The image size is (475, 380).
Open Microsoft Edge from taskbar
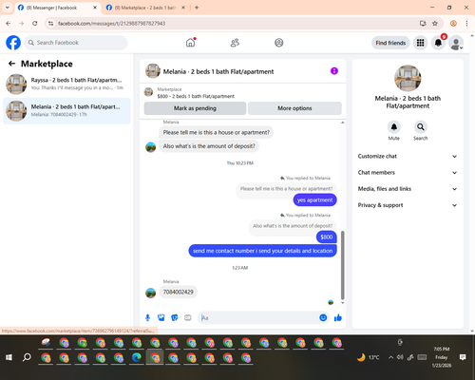[x=137, y=358]
